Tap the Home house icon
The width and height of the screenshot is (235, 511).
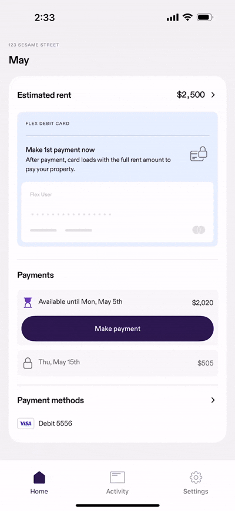pos(39,477)
